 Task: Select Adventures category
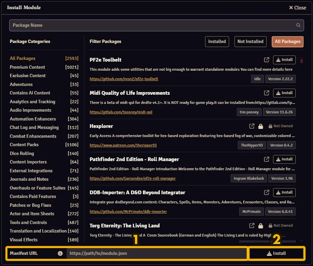44,84
